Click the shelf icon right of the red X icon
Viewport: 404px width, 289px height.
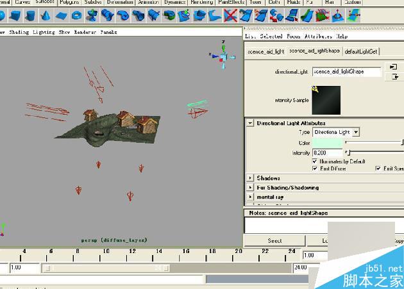pyautogui.click(x=246, y=15)
